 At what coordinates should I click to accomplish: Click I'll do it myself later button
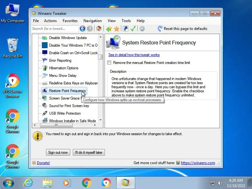tap(89, 152)
